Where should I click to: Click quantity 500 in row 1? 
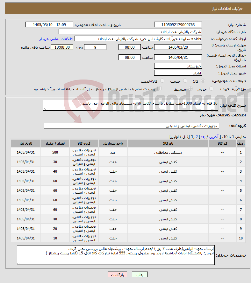point(55,152)
